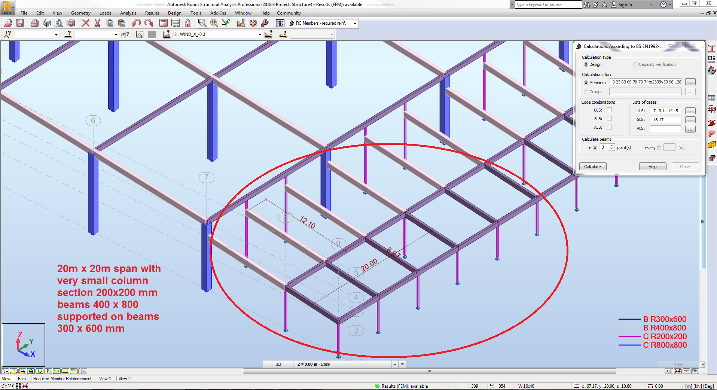Open the RC Members - required reinf. dropdown

pos(354,23)
